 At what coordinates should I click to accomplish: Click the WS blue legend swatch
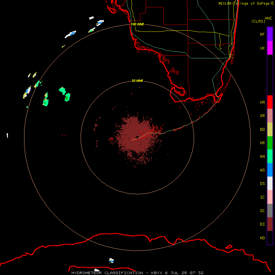(x=270, y=170)
